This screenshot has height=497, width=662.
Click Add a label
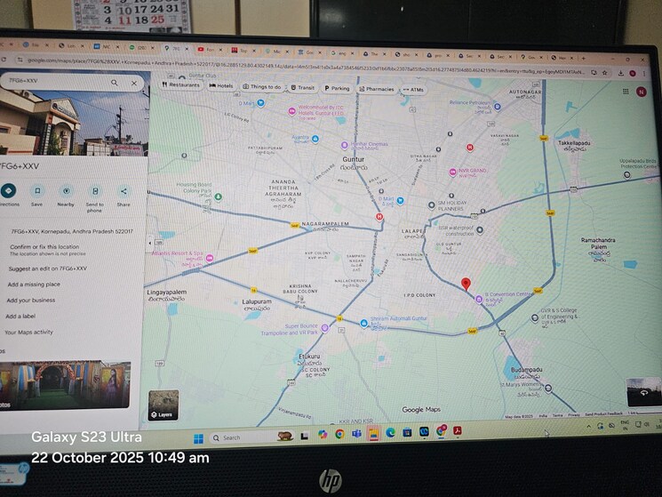pos(20,316)
